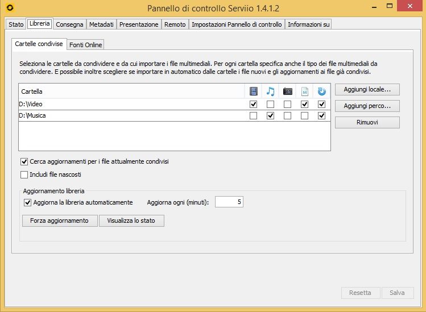
Task: Toggle Cerca aggiornamenti per i file checkbox
Action: click(24, 162)
